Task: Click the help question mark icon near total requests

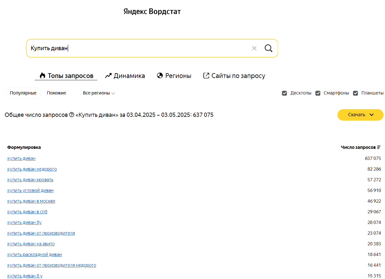Action: [71, 115]
